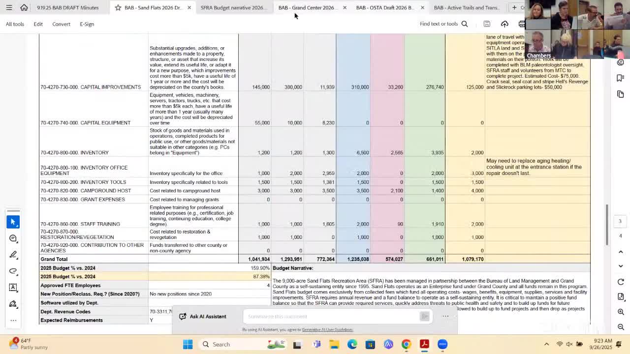Select the Highlight pencil tool
The image size is (630, 354).
coord(13,255)
